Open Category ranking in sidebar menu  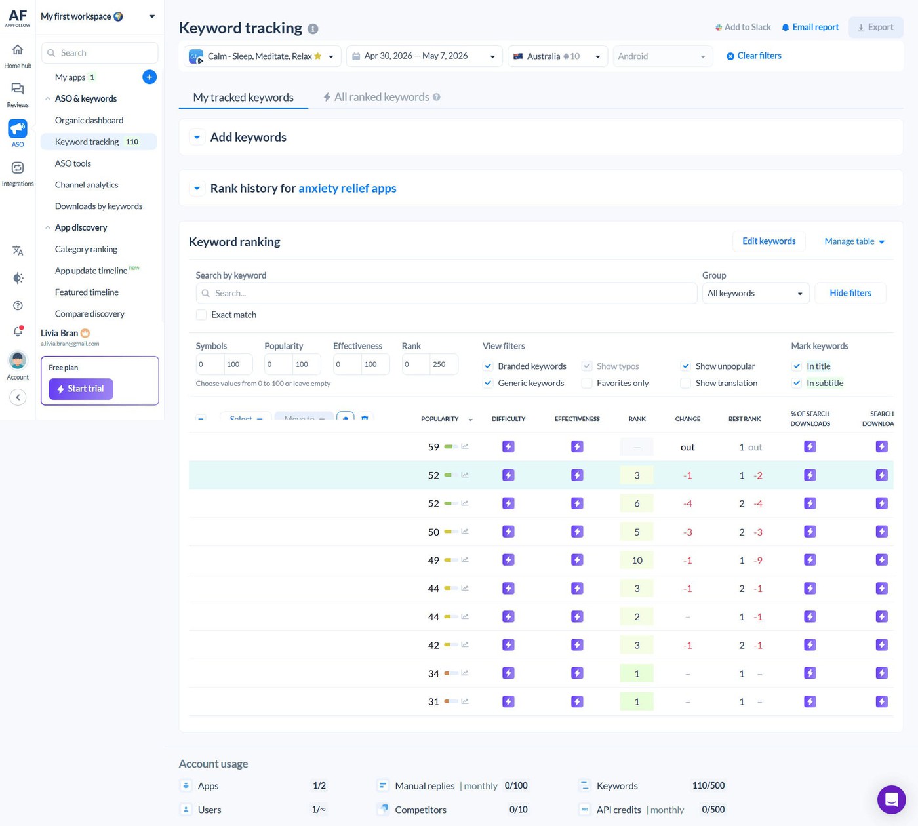coord(86,249)
